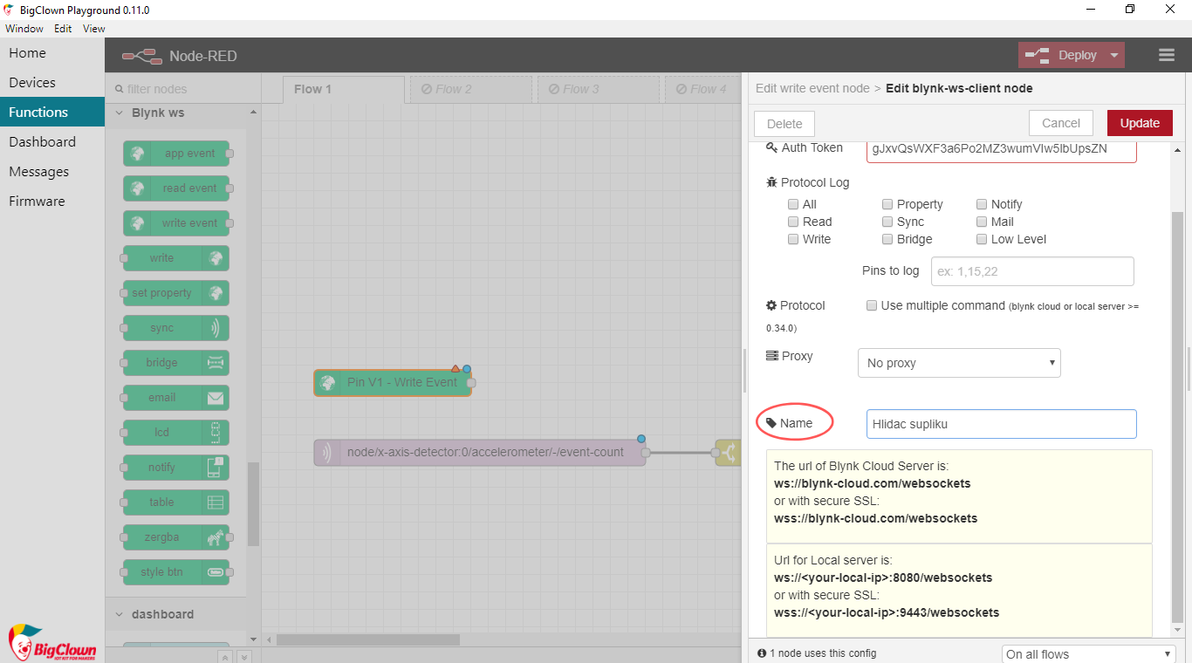This screenshot has width=1192, height=663.
Task: Add the Blynk 'app event' node
Action: (x=176, y=154)
